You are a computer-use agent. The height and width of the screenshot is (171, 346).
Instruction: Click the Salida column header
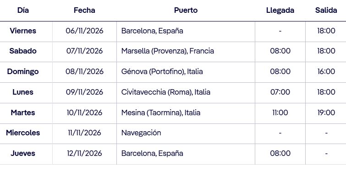[x=326, y=11]
